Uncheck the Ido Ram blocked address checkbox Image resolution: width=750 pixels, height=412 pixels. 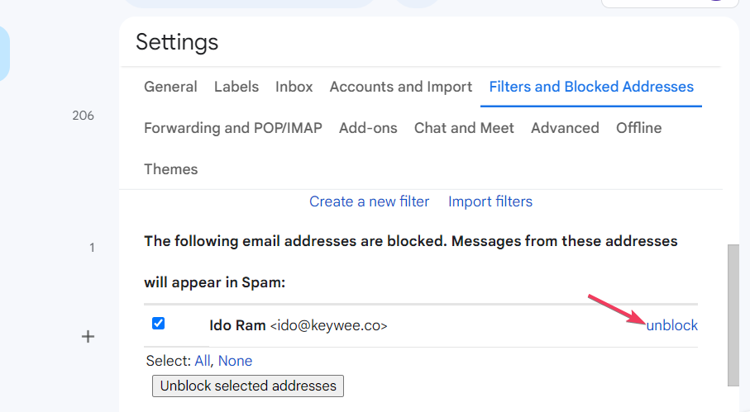[x=159, y=324]
